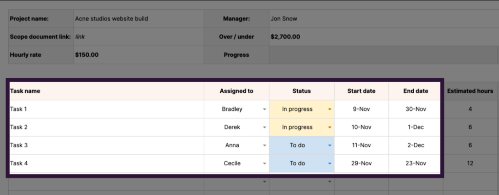Expand In progress status dropdown for Task 1
Screen dimensions: 499x195
pyautogui.click(x=330, y=109)
